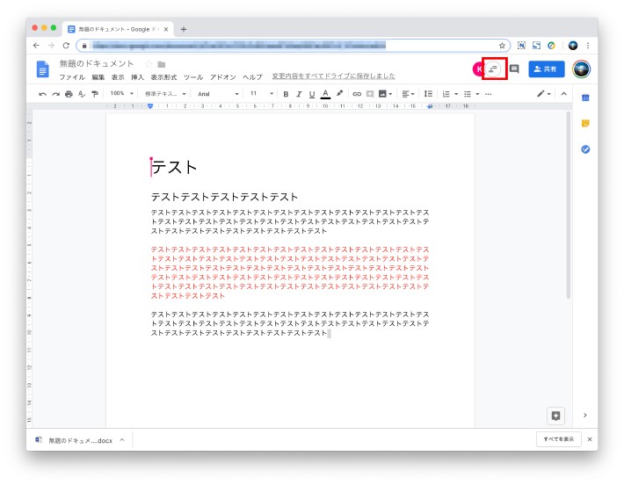Image resolution: width=624 pixels, height=485 pixels.
Task: Close the downloads bar
Action: click(x=590, y=439)
